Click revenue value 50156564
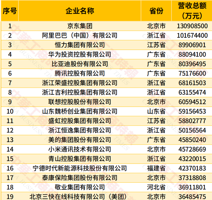Screen dimensions: 212x200 [x=192, y=130]
